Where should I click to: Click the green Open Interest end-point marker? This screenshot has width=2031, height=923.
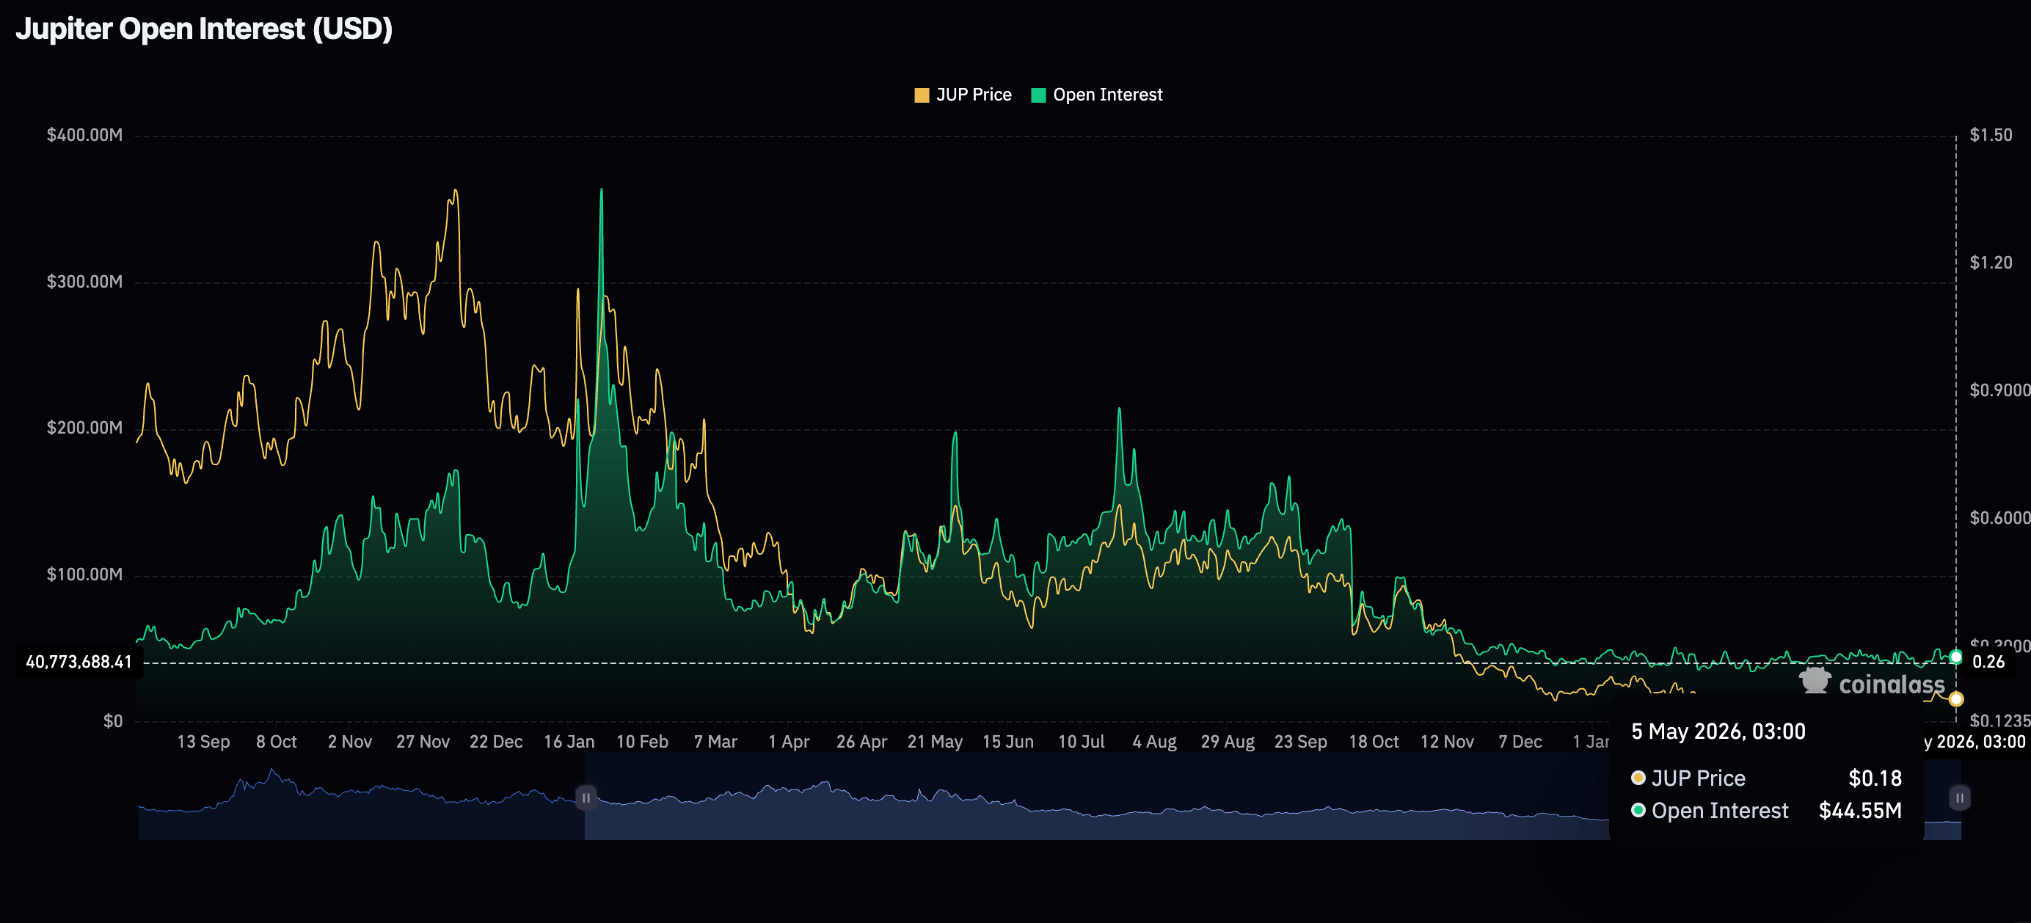pos(1956,657)
